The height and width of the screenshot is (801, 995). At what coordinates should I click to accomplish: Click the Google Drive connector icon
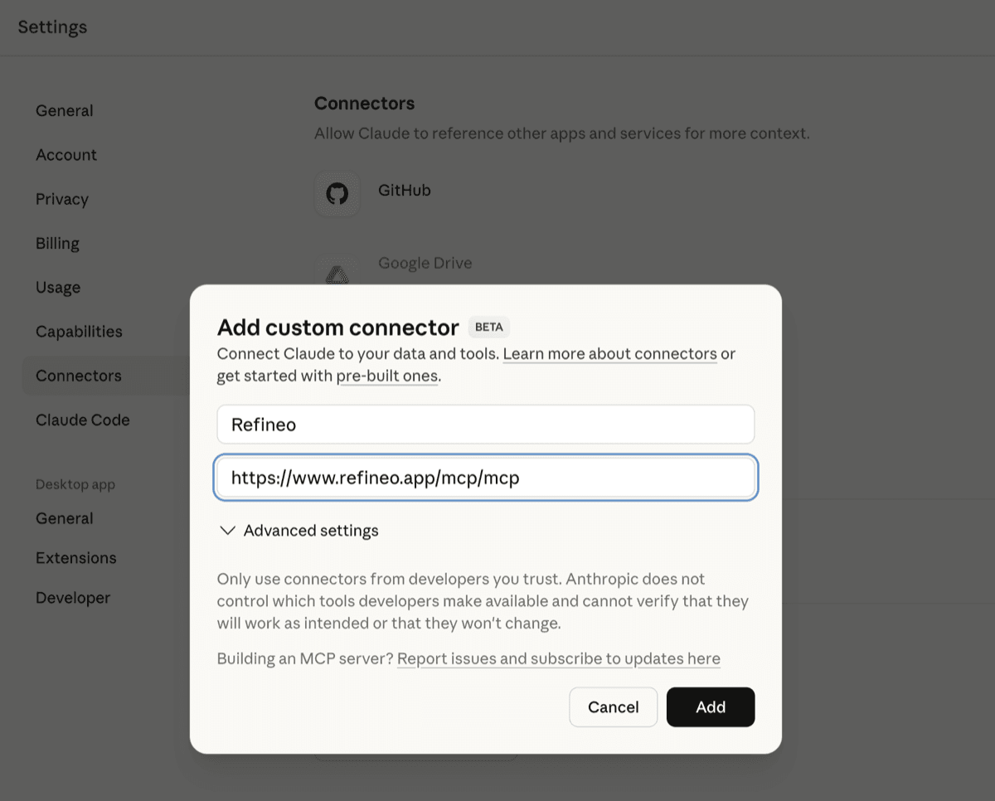pos(337,269)
